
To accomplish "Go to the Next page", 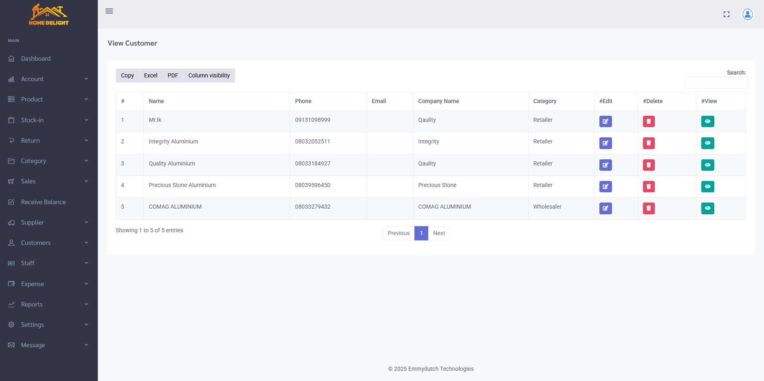I will (x=439, y=233).
